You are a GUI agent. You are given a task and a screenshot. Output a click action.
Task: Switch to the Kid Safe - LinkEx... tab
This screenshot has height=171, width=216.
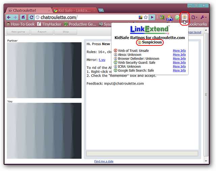tap(74, 10)
